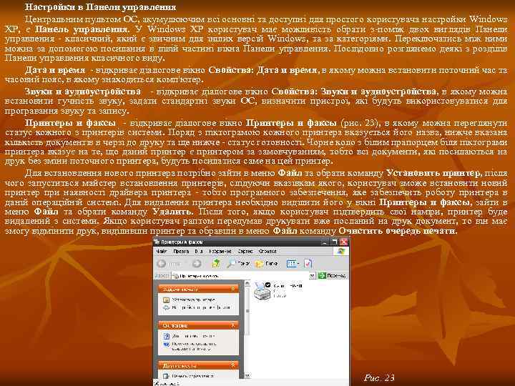Expand the address bar dropdown arrow
The width and height of the screenshot is (515, 386).
[x=313, y=276]
